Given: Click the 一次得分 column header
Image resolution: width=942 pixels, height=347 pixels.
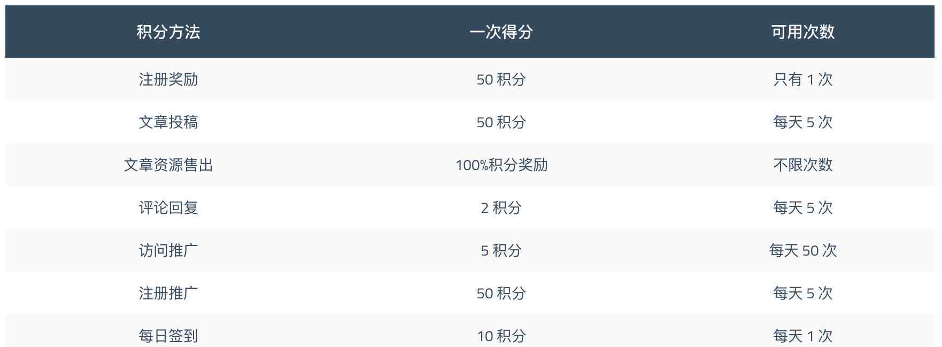Looking at the screenshot, I should tap(501, 32).
